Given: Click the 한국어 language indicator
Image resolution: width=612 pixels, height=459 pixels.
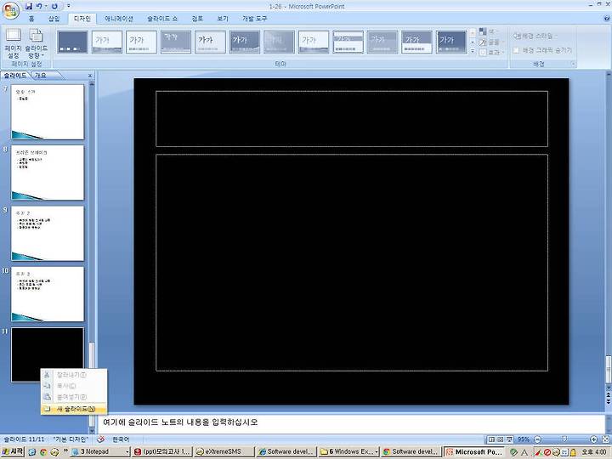Looking at the screenshot, I should click(x=121, y=439).
